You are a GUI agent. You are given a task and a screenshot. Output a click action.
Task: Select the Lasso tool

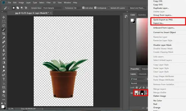click(x=4, y=25)
